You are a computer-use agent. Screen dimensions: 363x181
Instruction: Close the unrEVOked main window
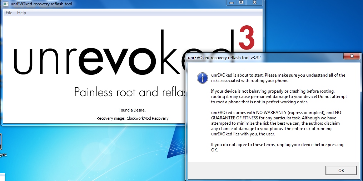(x=254, y=2)
